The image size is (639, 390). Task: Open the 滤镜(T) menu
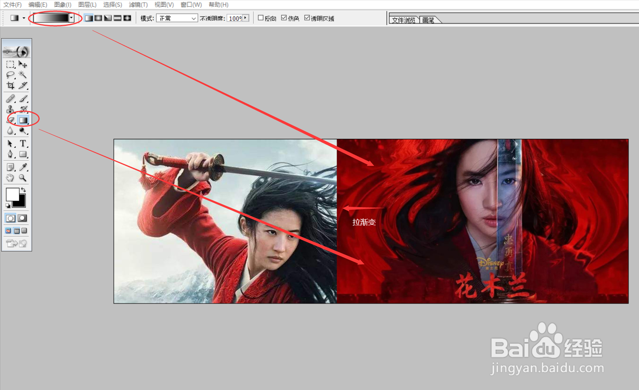(x=138, y=5)
